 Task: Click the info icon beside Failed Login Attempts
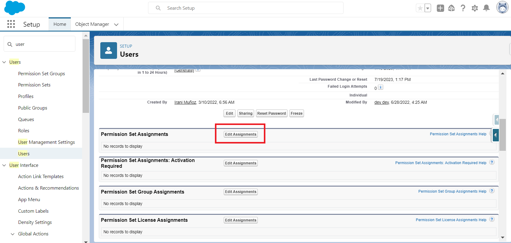(381, 87)
